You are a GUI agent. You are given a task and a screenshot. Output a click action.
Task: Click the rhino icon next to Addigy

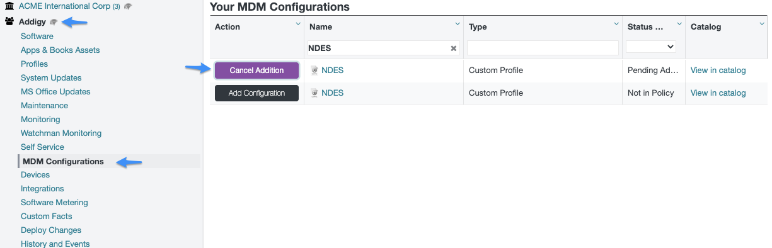(x=54, y=22)
